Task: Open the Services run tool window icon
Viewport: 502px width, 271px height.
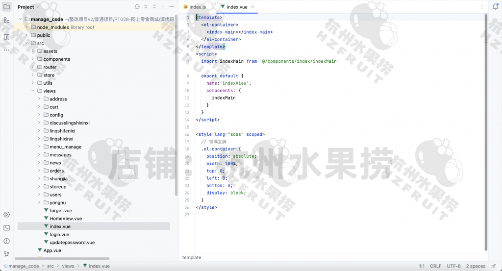Action: 6,215
